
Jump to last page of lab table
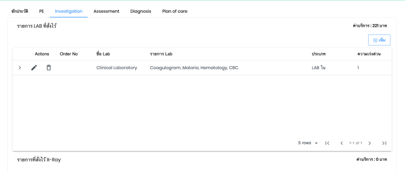tap(384, 143)
